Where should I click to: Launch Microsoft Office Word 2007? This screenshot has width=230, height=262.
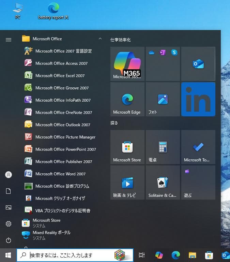point(62,174)
